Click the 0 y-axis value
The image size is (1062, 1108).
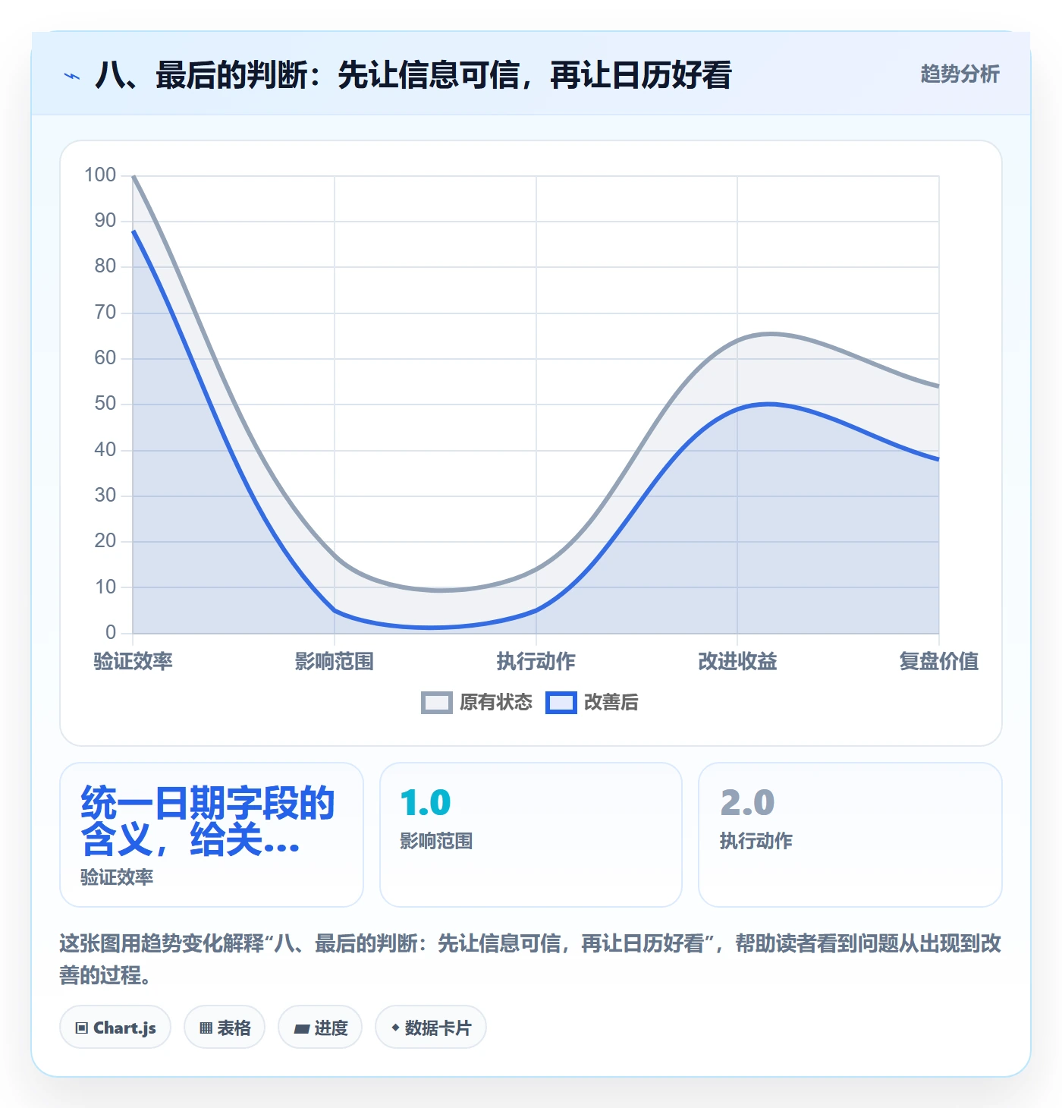[111, 632]
